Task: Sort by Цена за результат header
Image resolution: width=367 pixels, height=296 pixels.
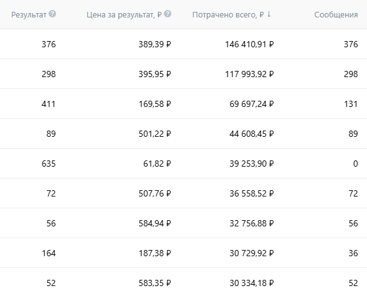Action: click(x=124, y=15)
